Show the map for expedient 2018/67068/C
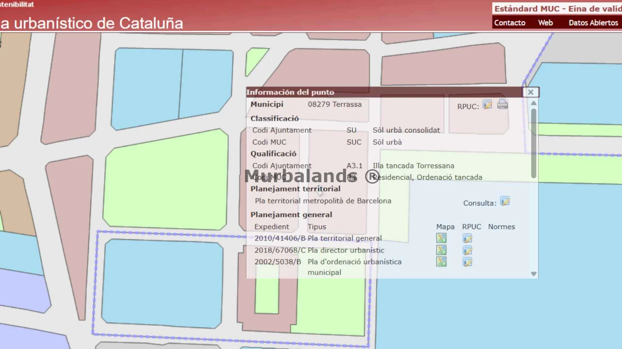The height and width of the screenshot is (349, 622). [441, 250]
